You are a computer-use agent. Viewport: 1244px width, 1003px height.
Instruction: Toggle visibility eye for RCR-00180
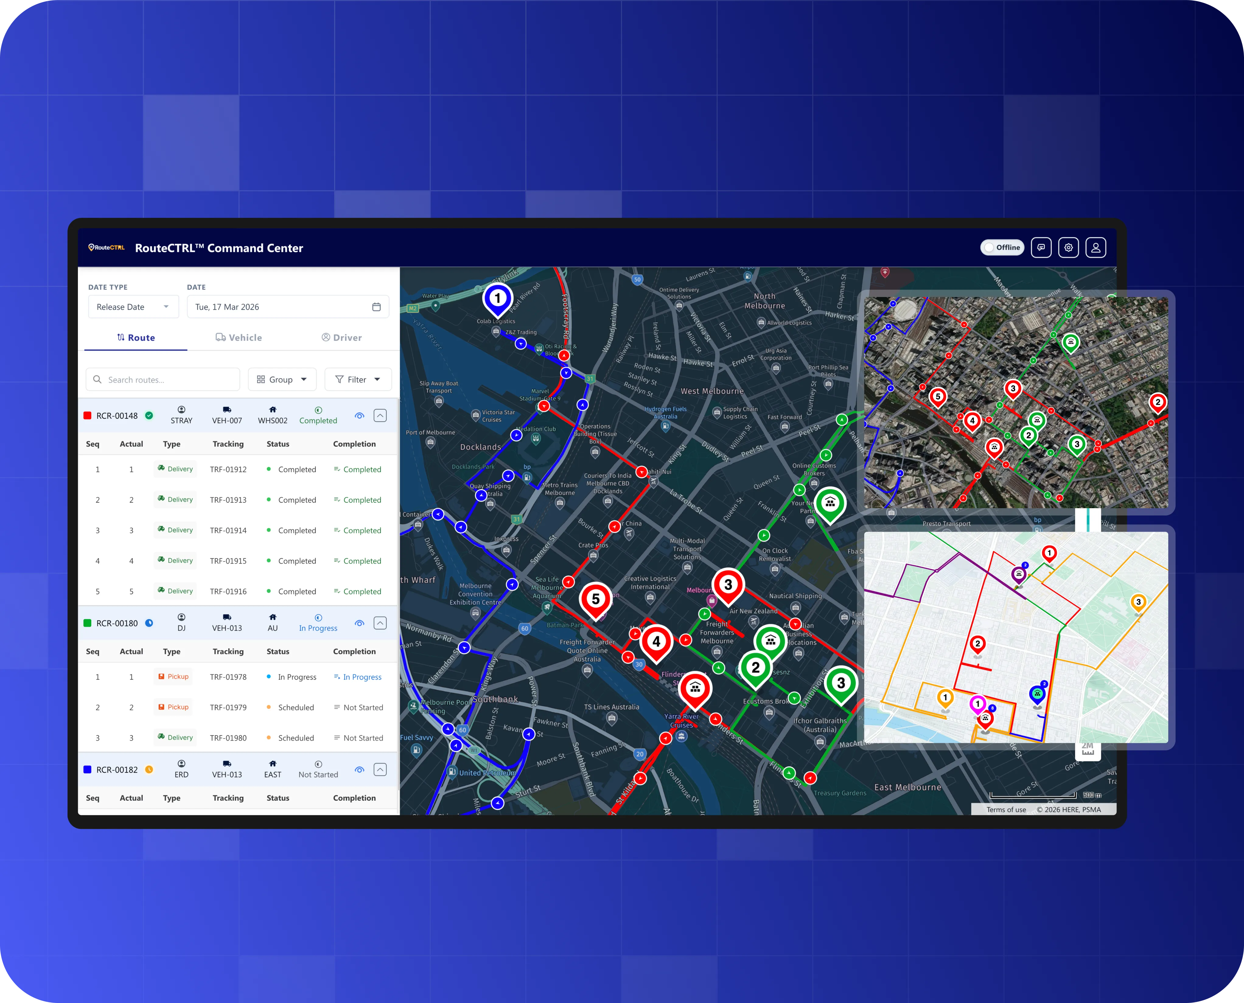coord(359,623)
